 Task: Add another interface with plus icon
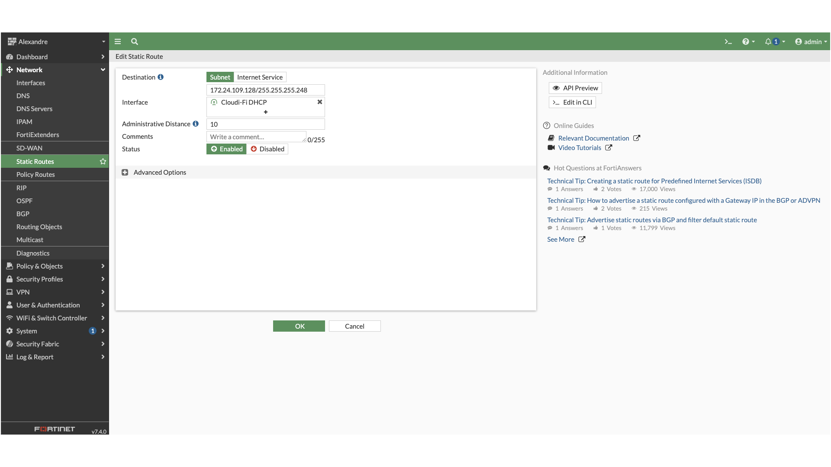pos(266,112)
